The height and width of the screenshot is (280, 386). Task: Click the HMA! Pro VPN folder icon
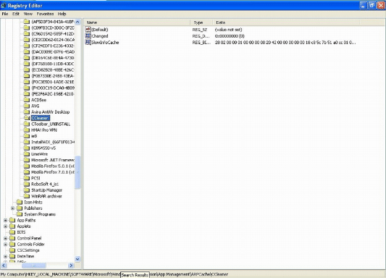pyautogui.click(x=27, y=130)
